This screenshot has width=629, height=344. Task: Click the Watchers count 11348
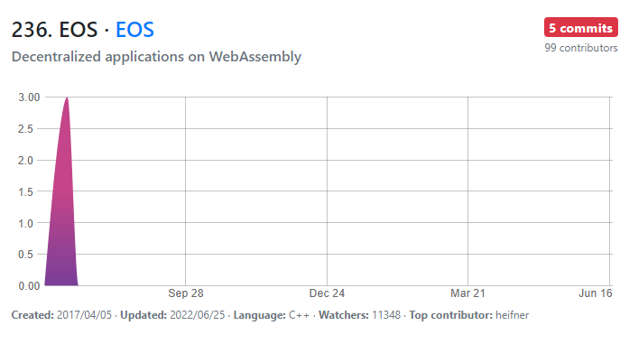pyautogui.click(x=386, y=315)
